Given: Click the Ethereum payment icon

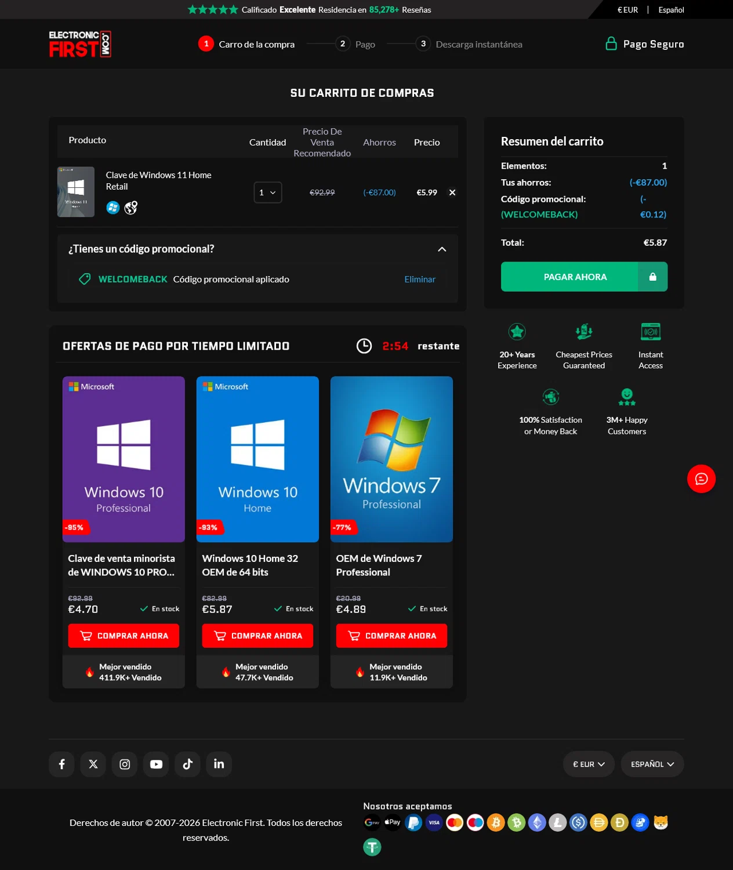Looking at the screenshot, I should pos(537,822).
